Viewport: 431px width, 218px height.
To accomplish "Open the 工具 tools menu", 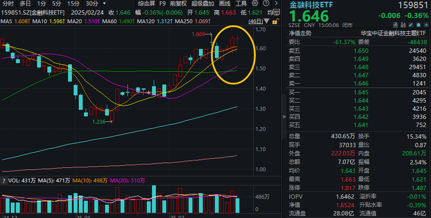I will tap(241, 3).
